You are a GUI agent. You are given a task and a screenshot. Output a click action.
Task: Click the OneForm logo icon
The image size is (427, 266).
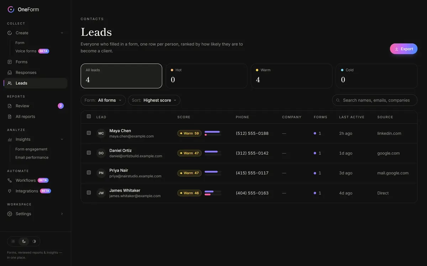pyautogui.click(x=11, y=10)
